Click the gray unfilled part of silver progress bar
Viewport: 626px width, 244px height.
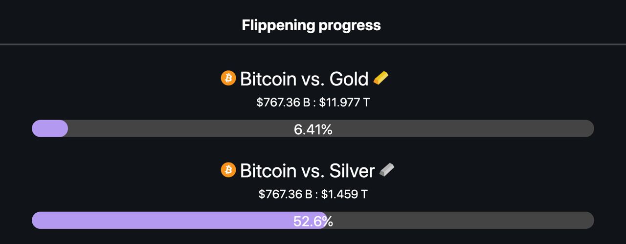coord(461,220)
